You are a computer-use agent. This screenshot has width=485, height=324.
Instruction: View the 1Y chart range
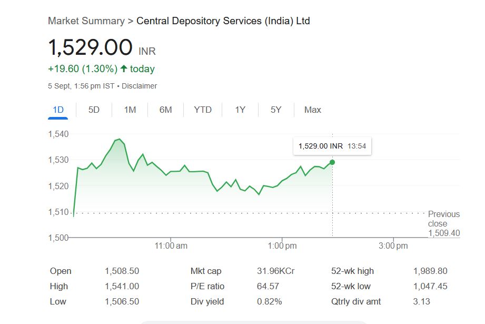click(x=240, y=110)
